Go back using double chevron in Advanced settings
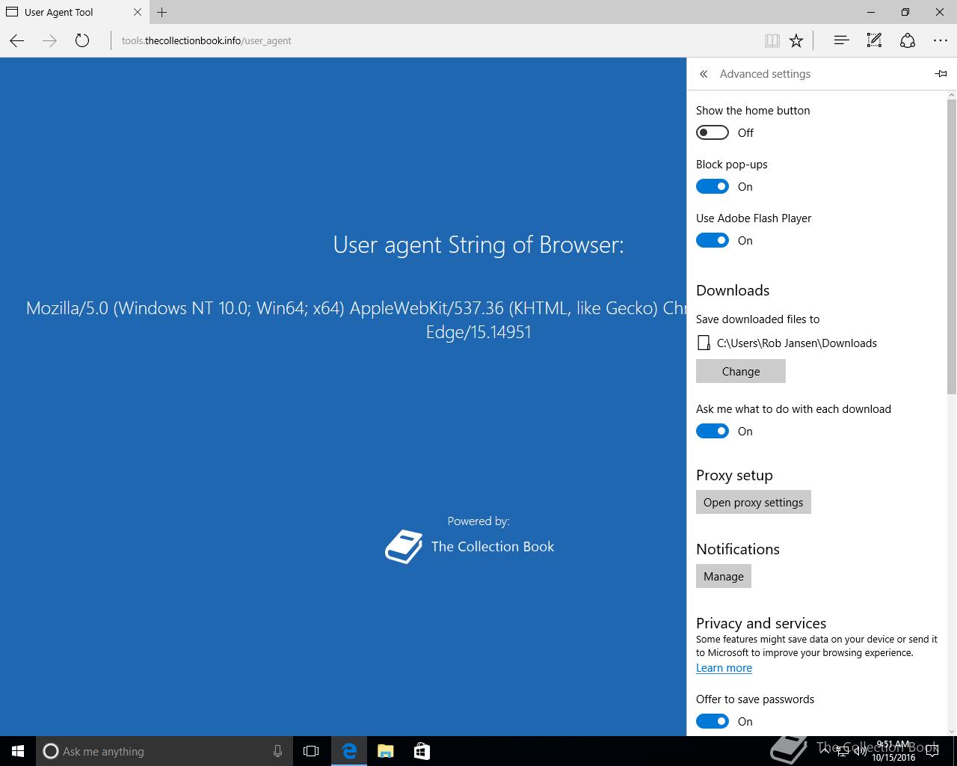The height and width of the screenshot is (766, 957). click(x=704, y=74)
